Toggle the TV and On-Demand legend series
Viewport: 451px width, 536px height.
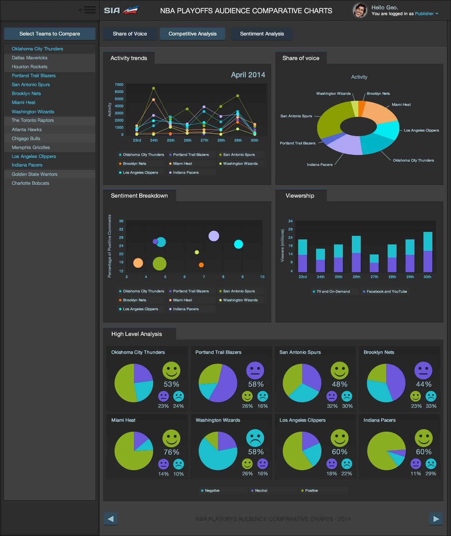tap(333, 292)
